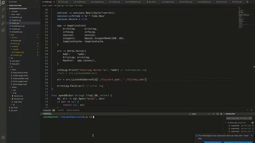Screen dimensions: 255x143
Task: Expand the .vscode folder
Action: (14, 12)
